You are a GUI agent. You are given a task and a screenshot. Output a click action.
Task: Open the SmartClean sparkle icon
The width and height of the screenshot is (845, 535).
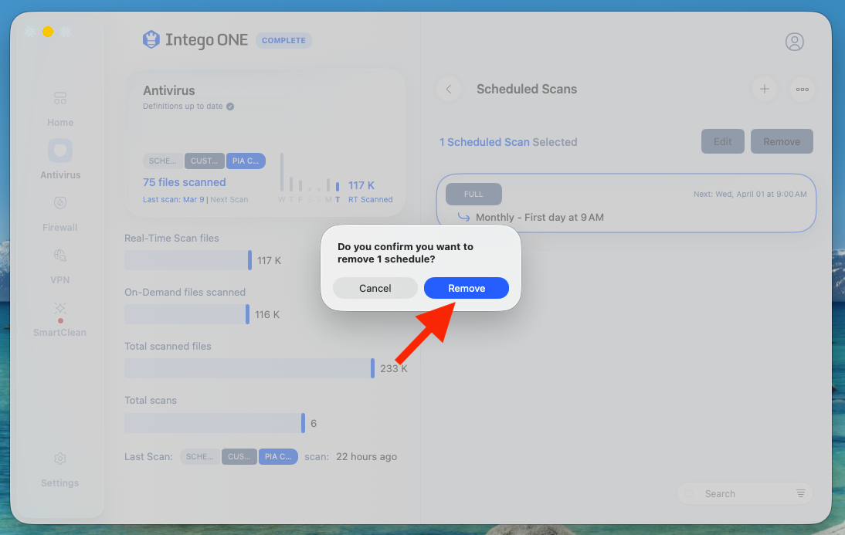[x=60, y=308]
